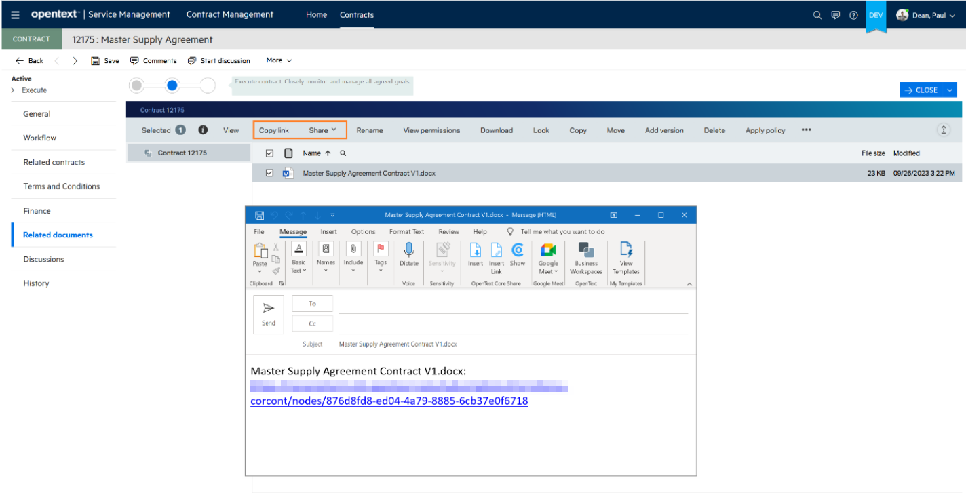This screenshot has width=966, height=493.
Task: Uncheck Master Supply Agreement Contract V1.docx
Action: pyautogui.click(x=269, y=173)
